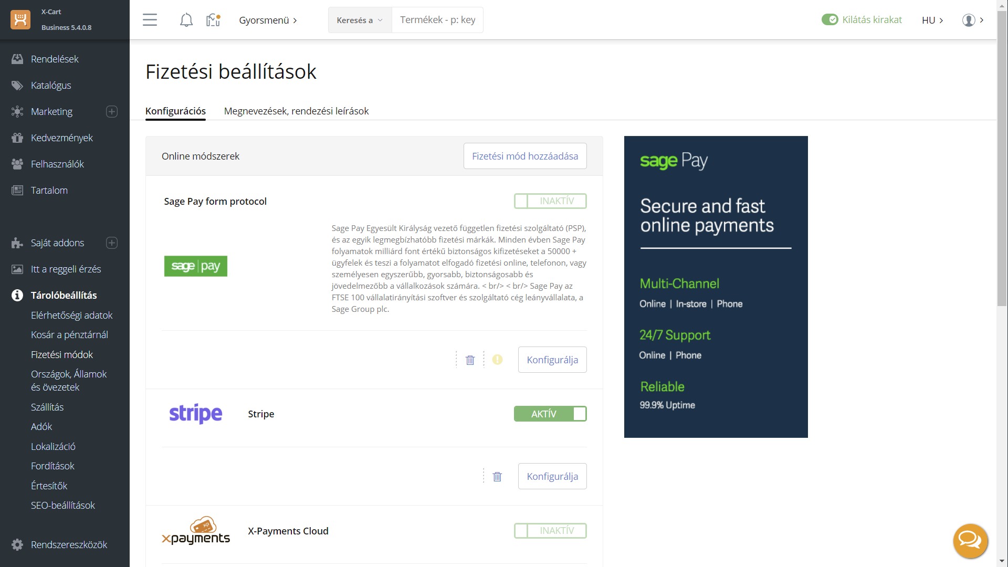Click the Rendszereszközök gear icon

point(17,544)
